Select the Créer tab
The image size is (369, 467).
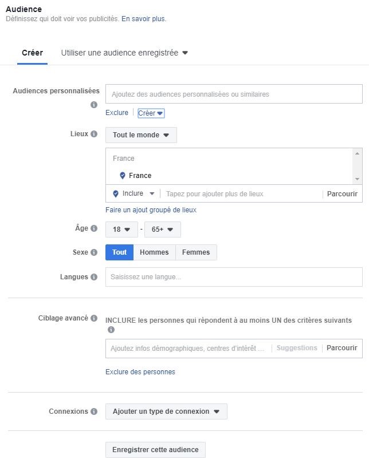32,53
